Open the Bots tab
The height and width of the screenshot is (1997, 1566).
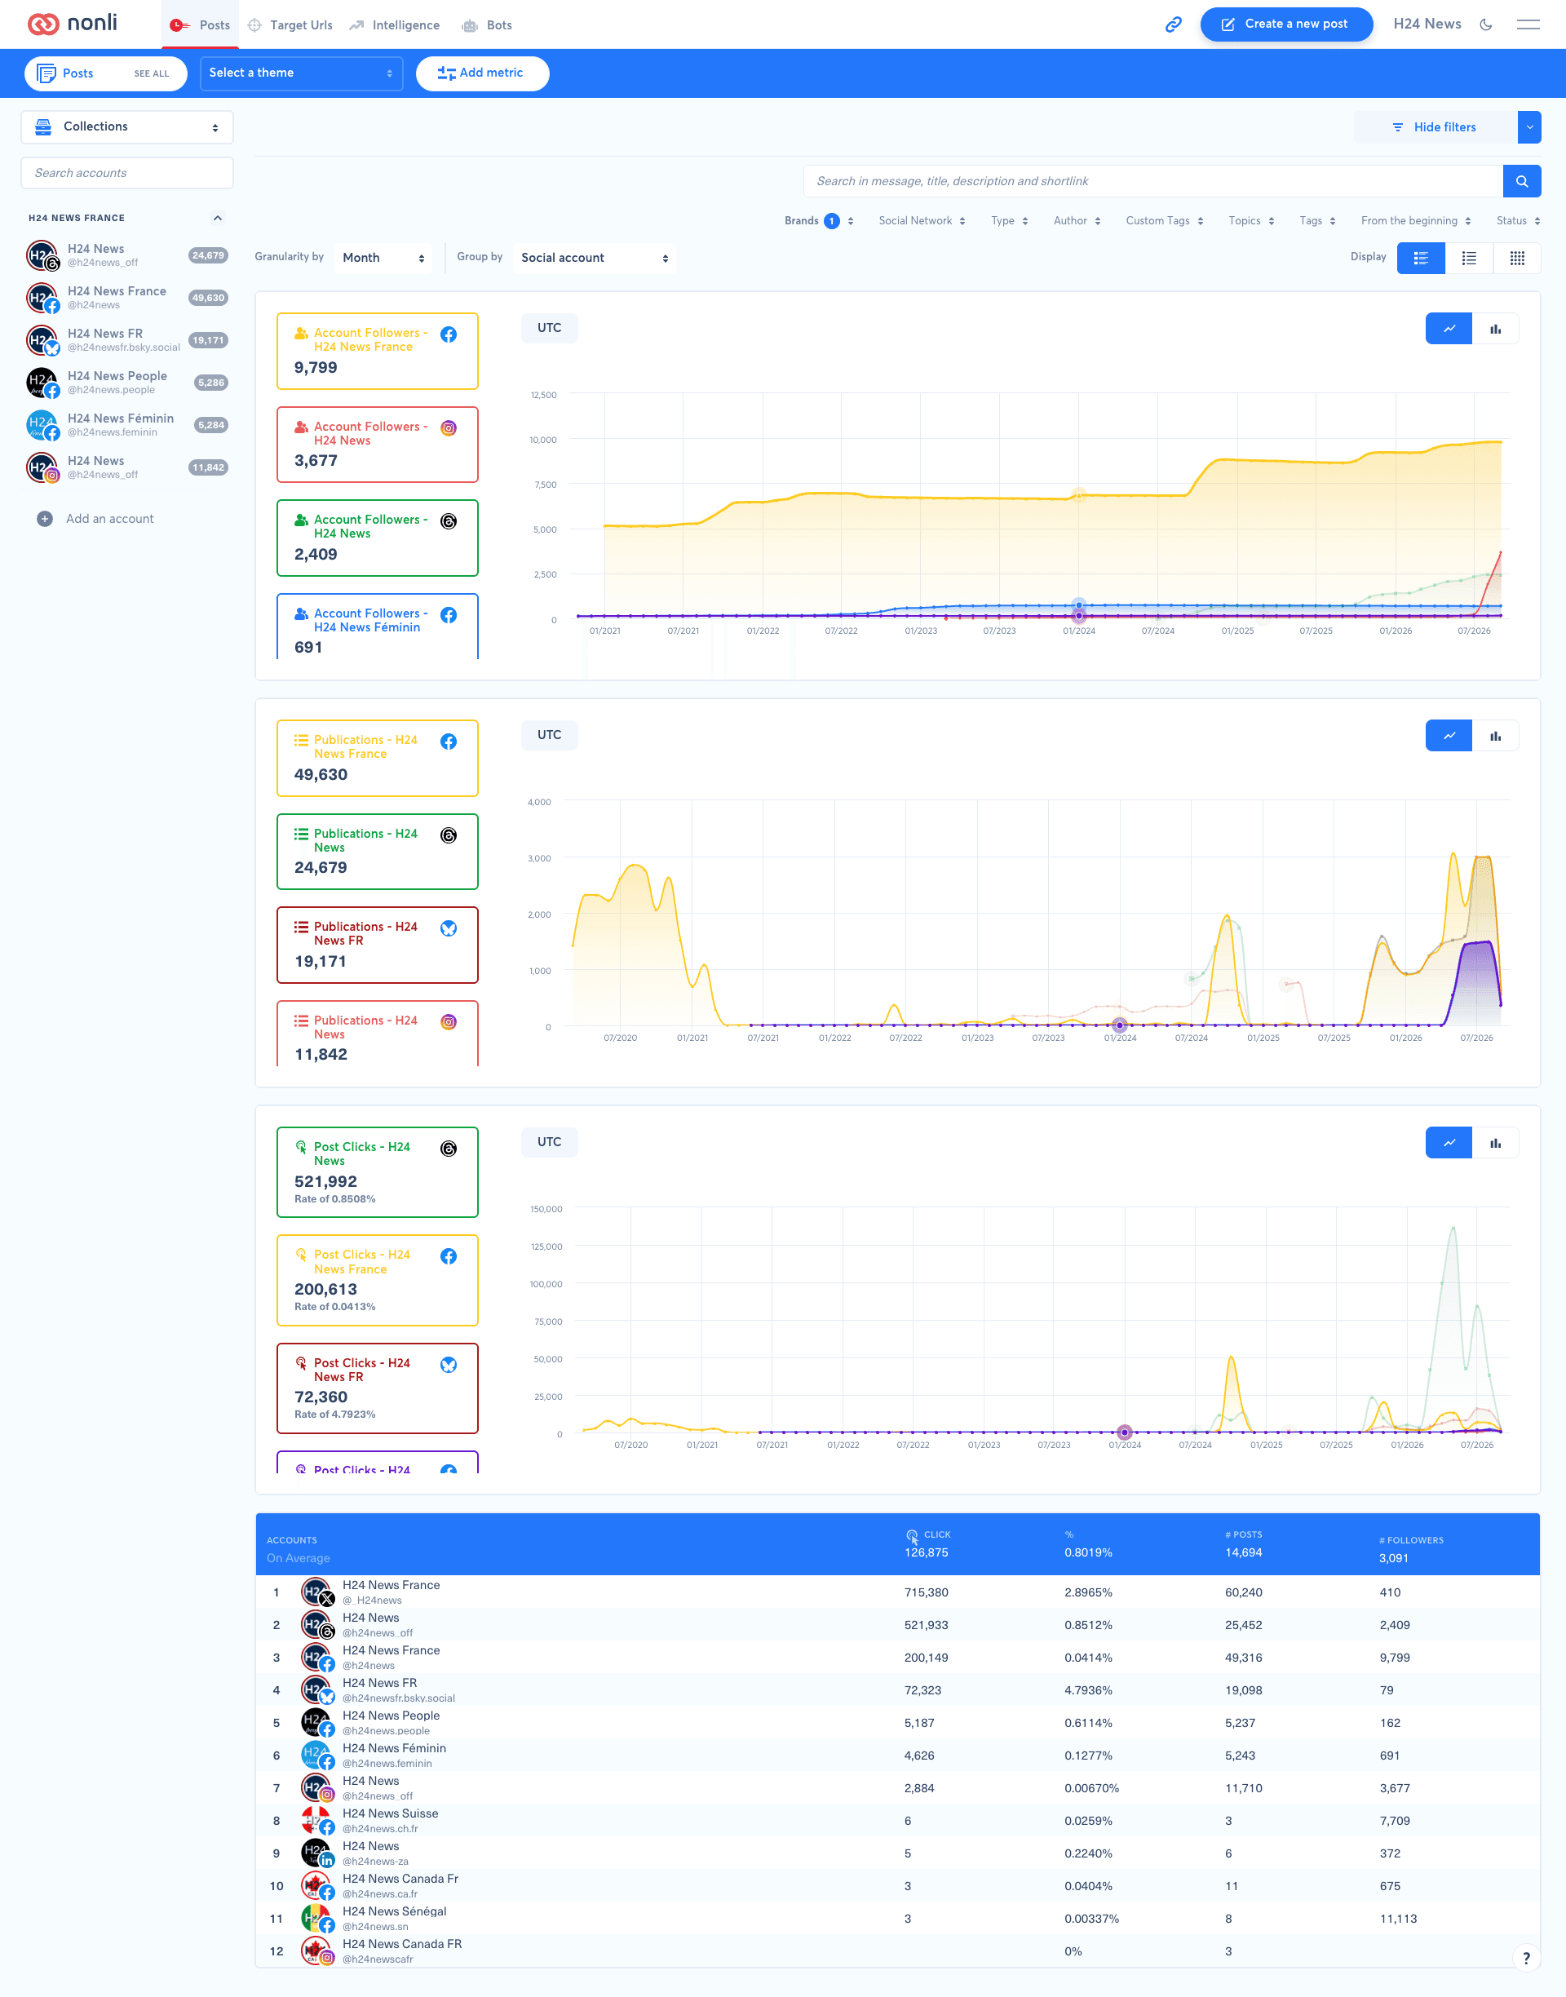[487, 24]
